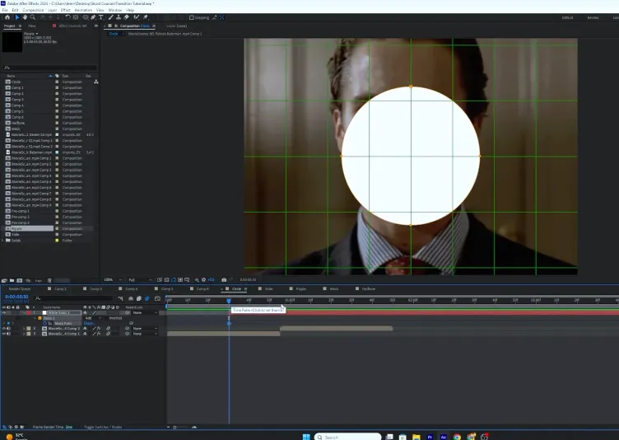Click the trash delete icon in Project panel

click(49, 280)
